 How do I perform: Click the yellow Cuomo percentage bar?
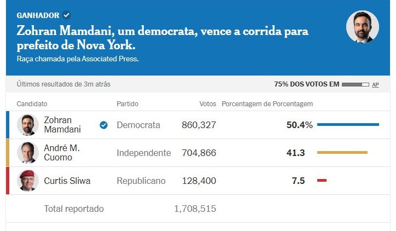342,153
